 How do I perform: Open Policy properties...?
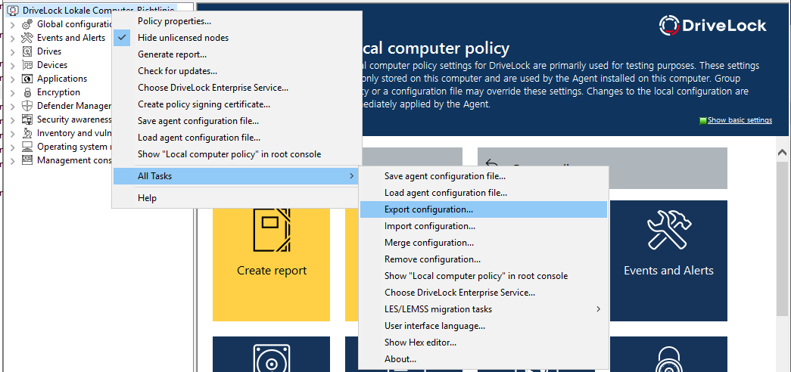pyautogui.click(x=235, y=21)
